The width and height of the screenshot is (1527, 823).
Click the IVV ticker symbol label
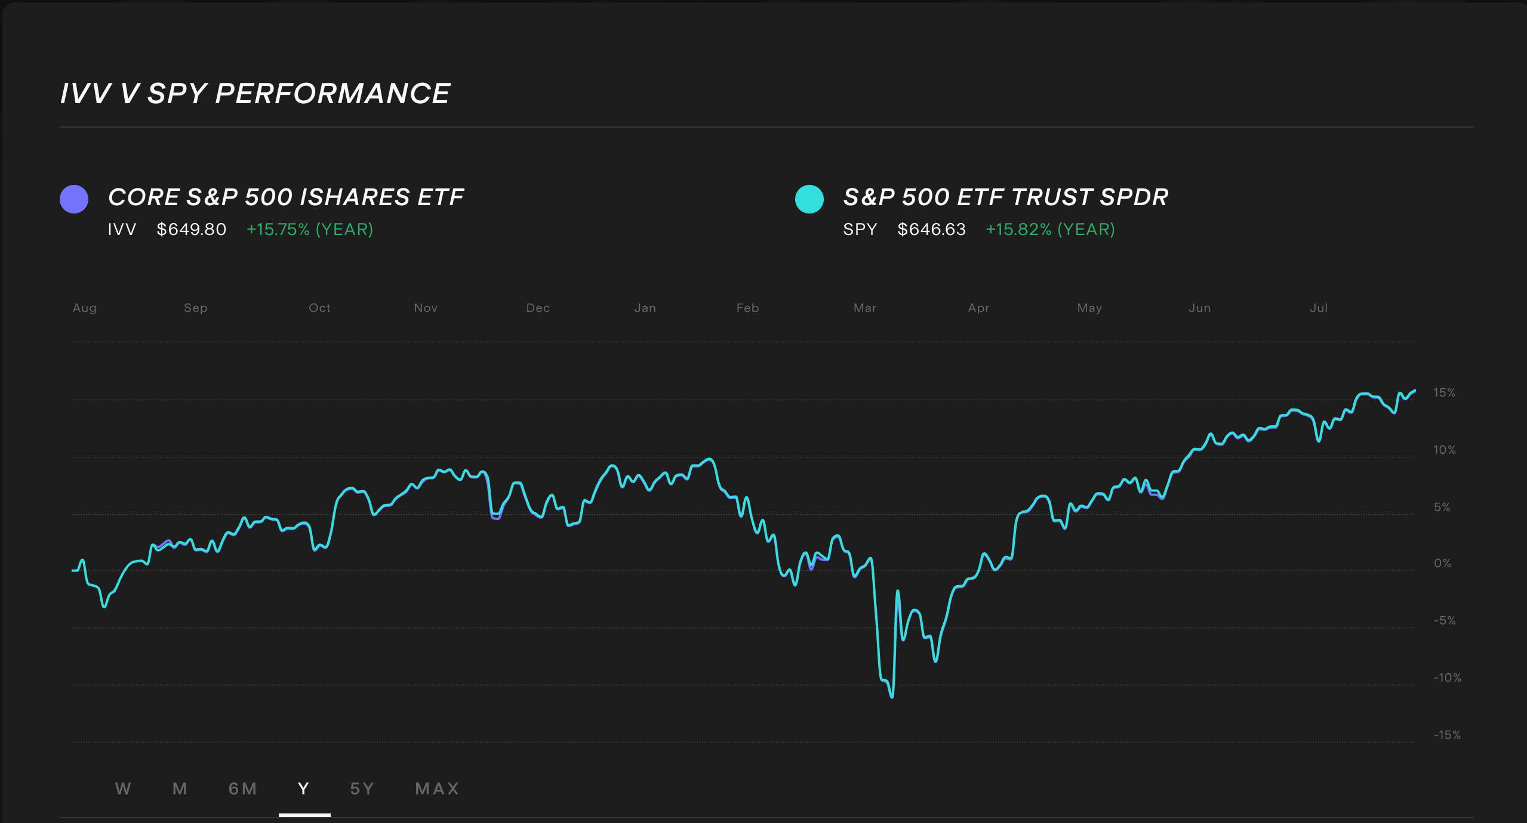(121, 229)
